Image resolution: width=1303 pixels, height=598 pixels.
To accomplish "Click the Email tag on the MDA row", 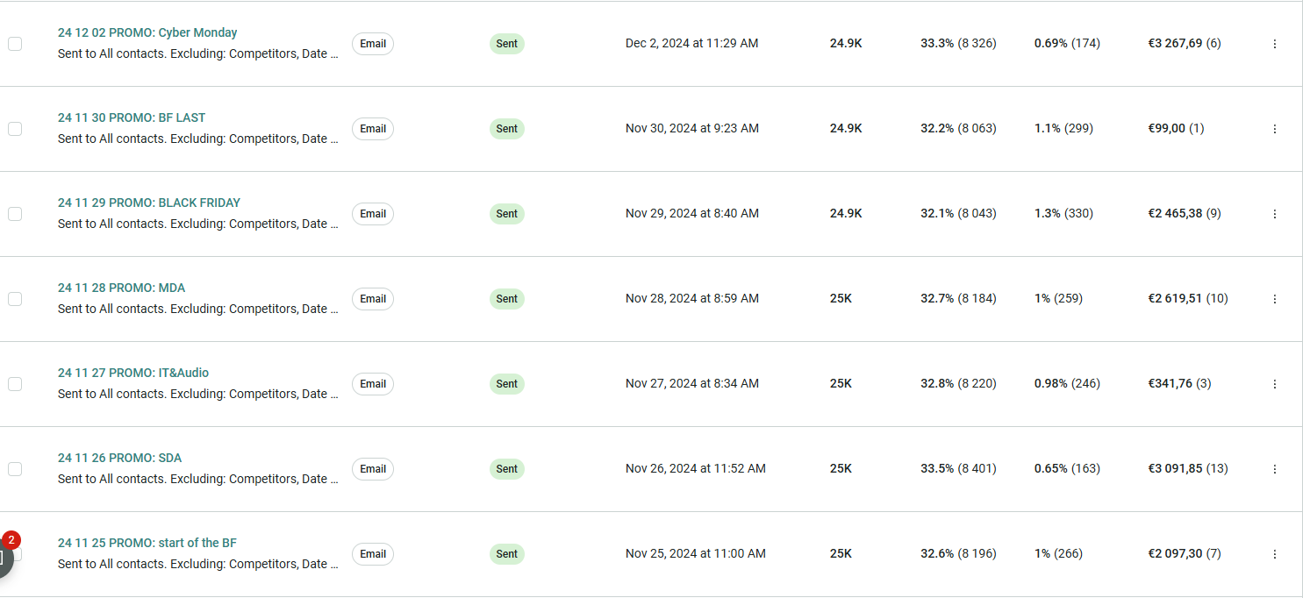I will [x=373, y=299].
